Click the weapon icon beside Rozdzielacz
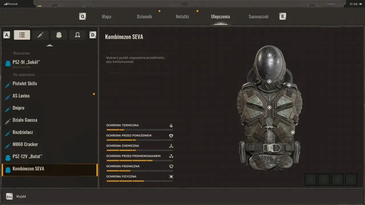Viewport: 365px width, 205px height. tap(8, 134)
